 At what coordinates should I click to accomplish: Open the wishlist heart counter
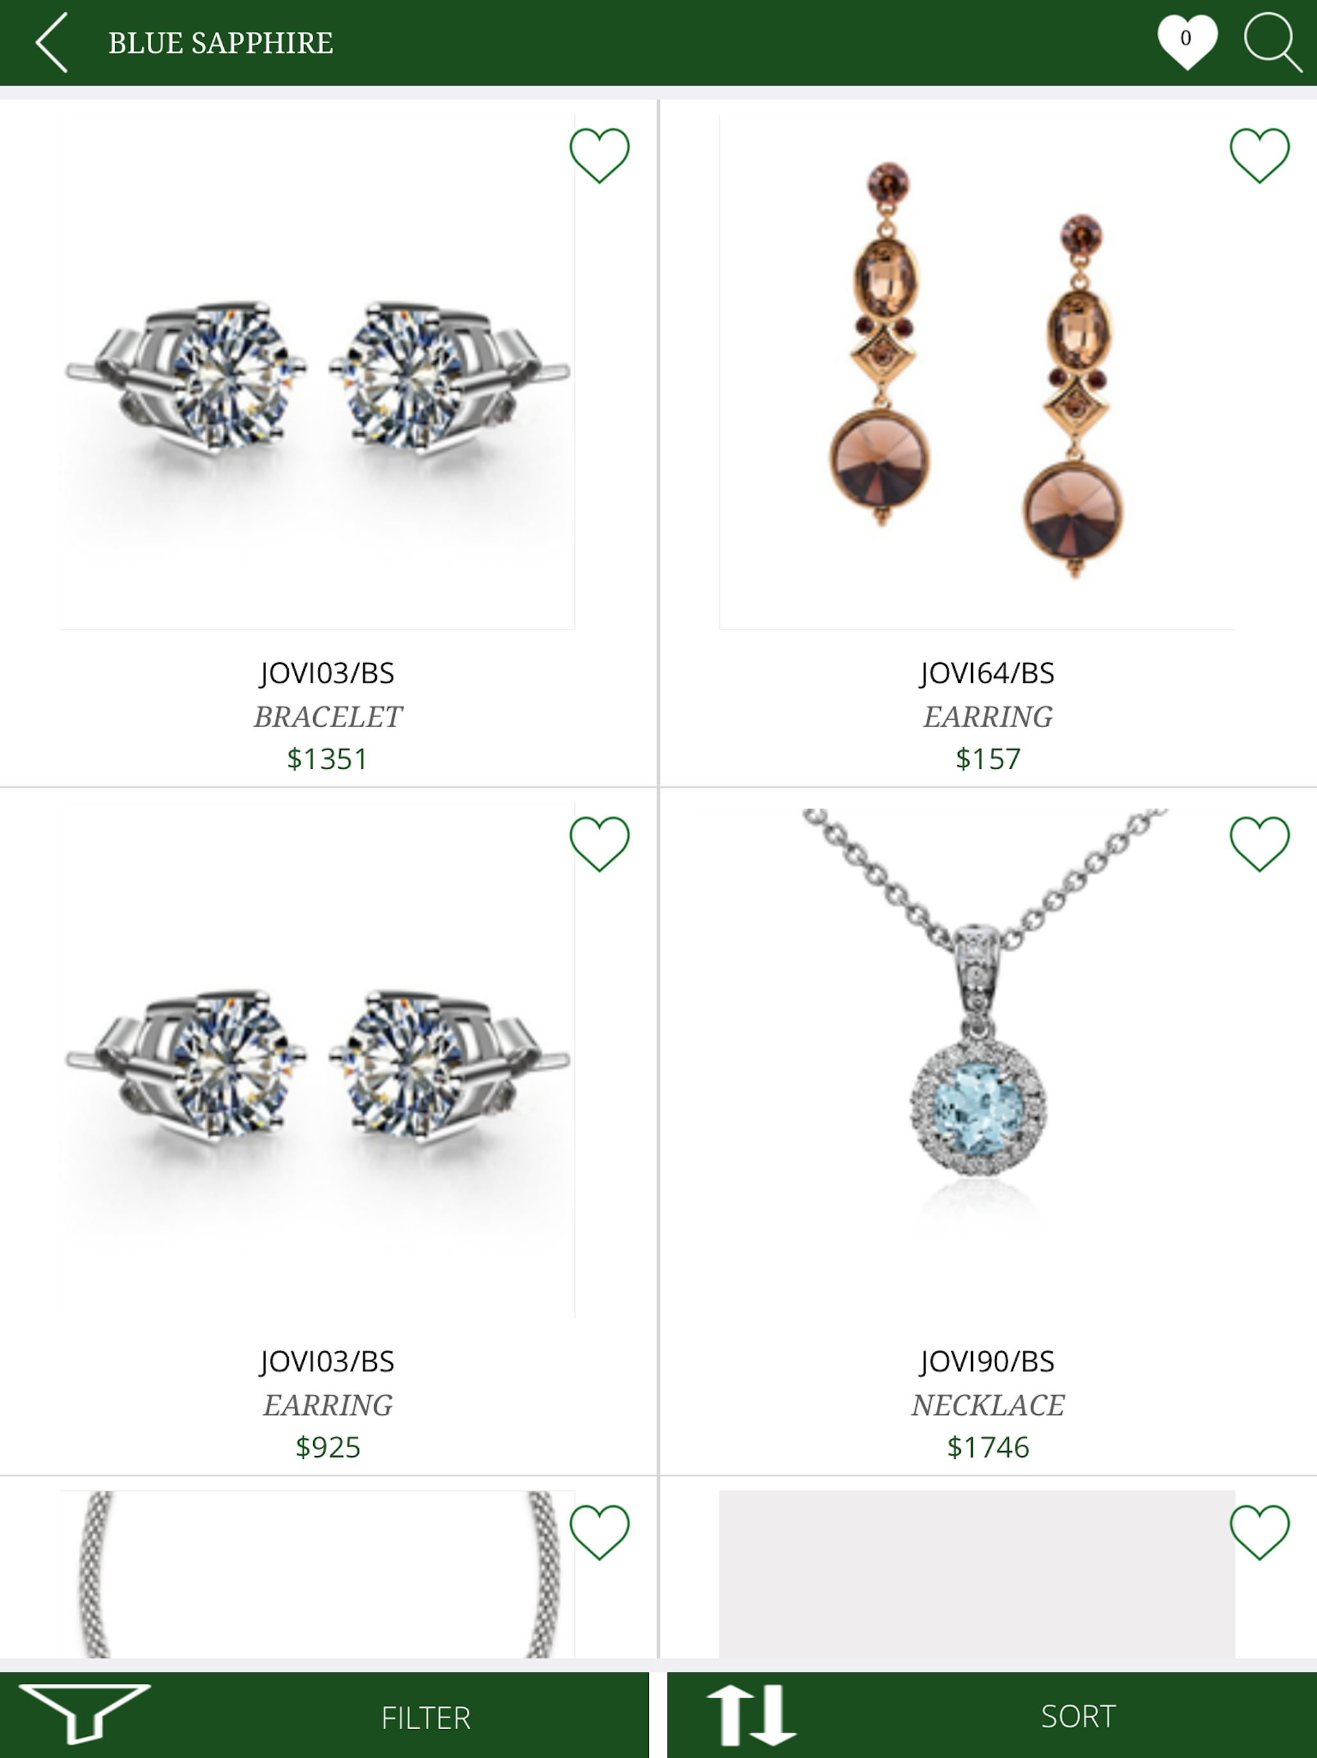coord(1186,41)
